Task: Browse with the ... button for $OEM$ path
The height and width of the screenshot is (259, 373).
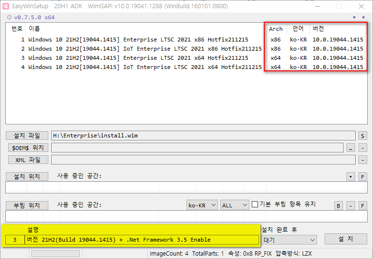Action: pyautogui.click(x=351, y=148)
